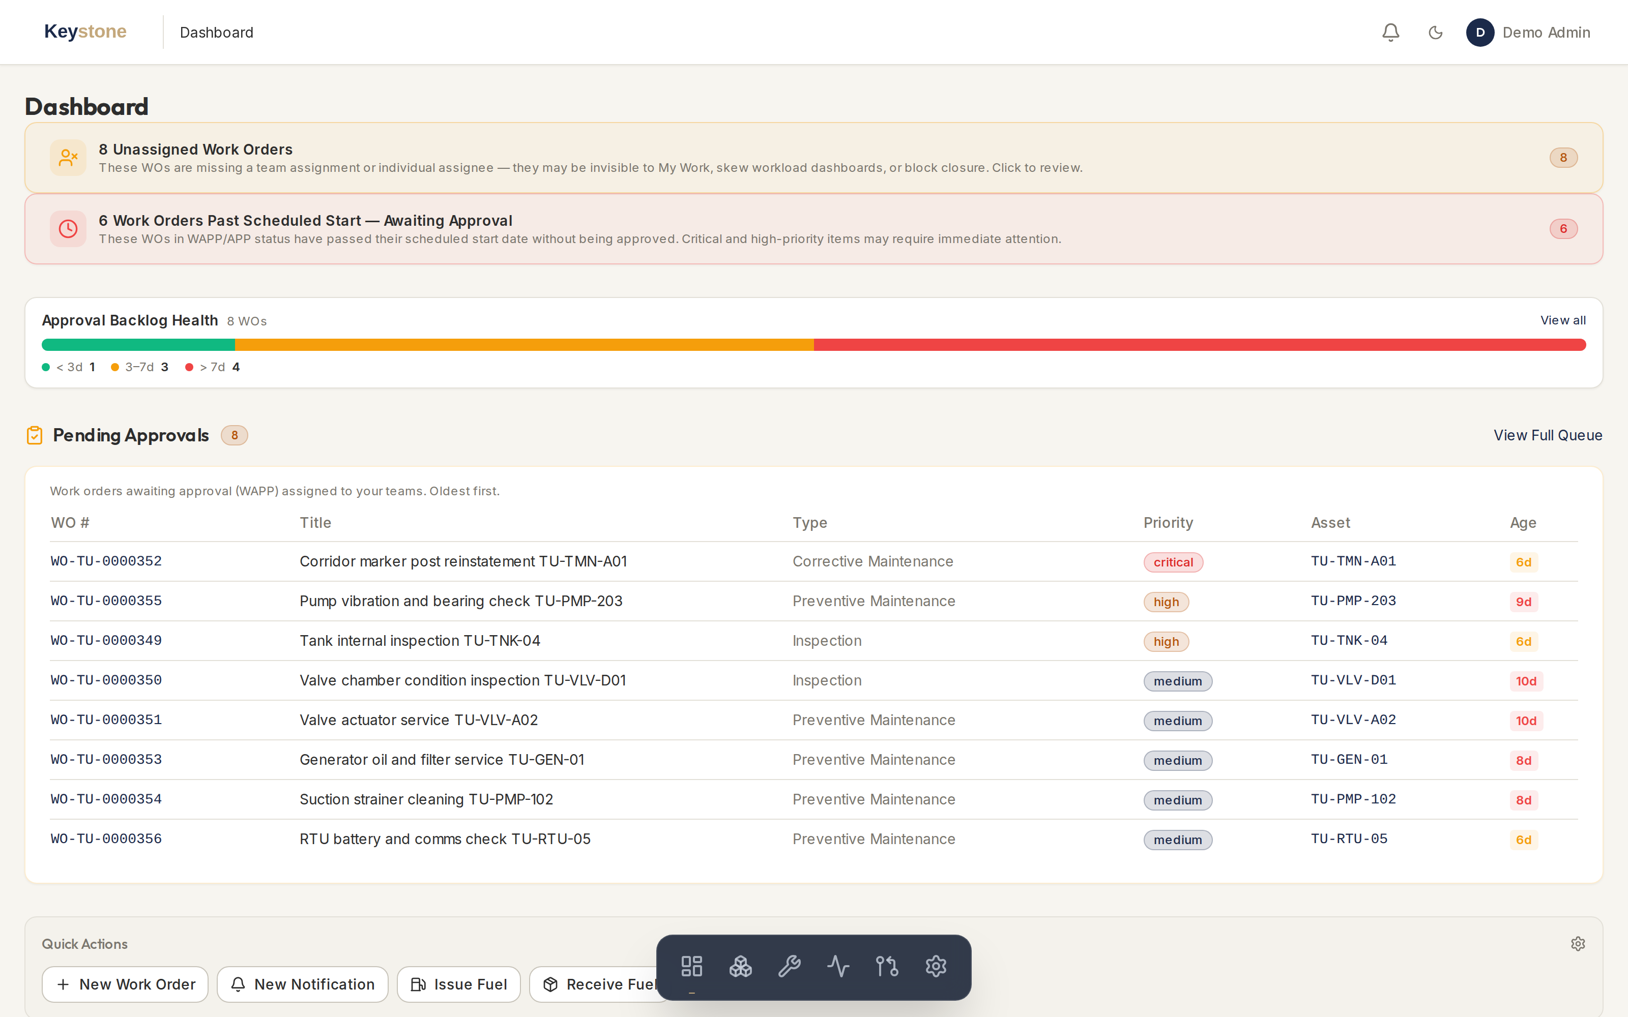Viewport: 1628px width, 1017px height.
Task: Click the WO # column header
Action: coord(70,523)
